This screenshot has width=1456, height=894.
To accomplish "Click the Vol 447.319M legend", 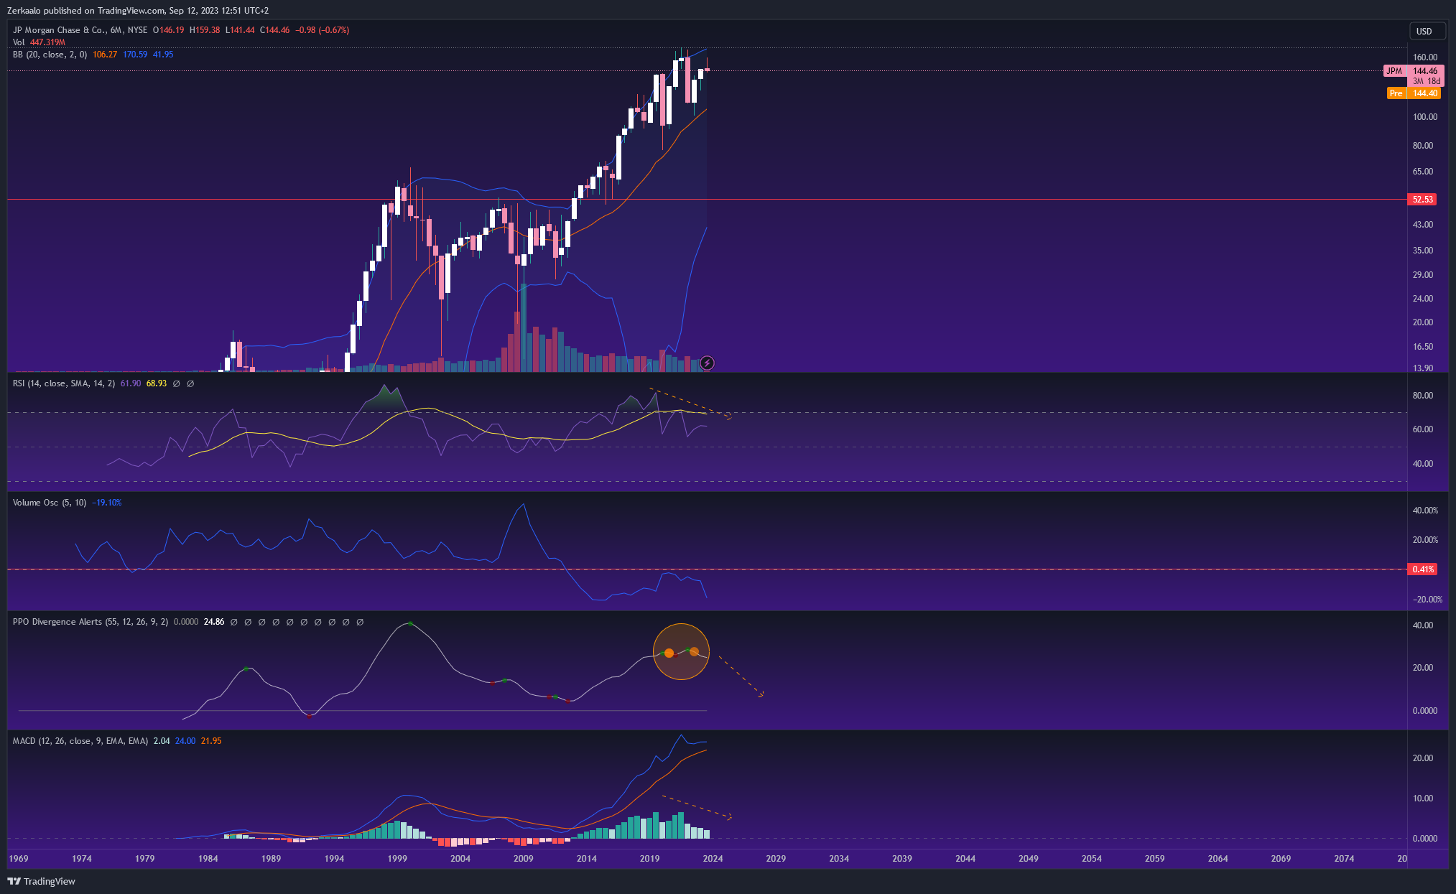I will pyautogui.click(x=39, y=42).
